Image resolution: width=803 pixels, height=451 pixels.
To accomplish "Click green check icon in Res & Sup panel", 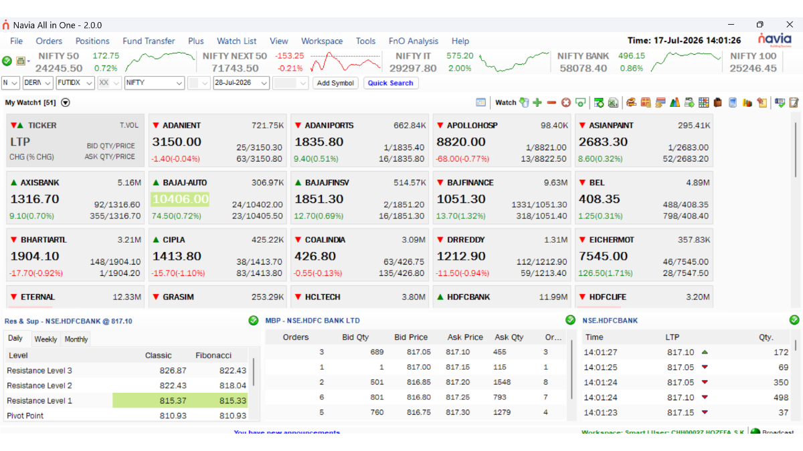I will tap(254, 321).
